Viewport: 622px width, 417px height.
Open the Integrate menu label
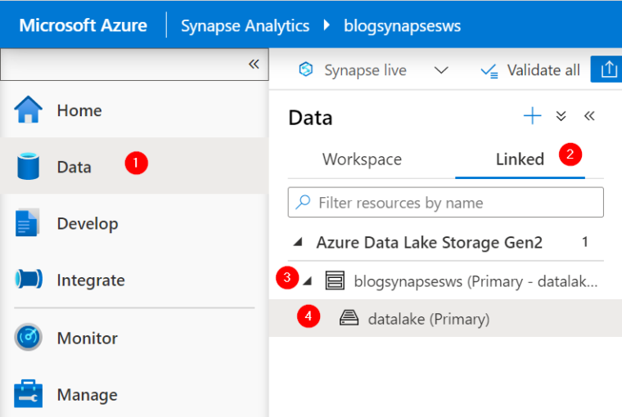click(x=91, y=280)
